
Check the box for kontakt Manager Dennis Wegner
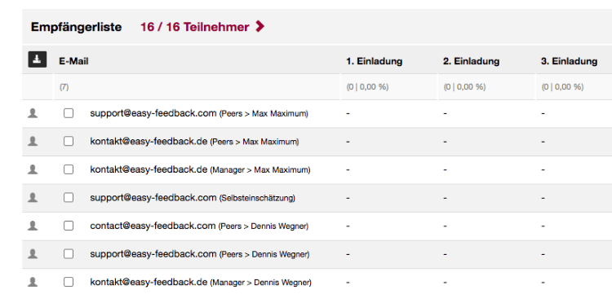tap(69, 282)
